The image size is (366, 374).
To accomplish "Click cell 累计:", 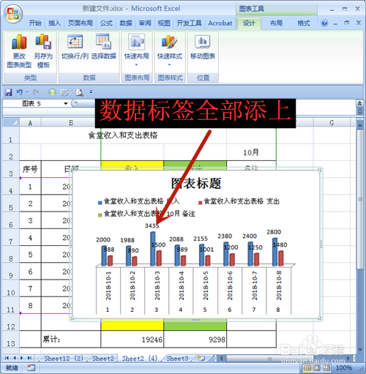I will (71, 339).
